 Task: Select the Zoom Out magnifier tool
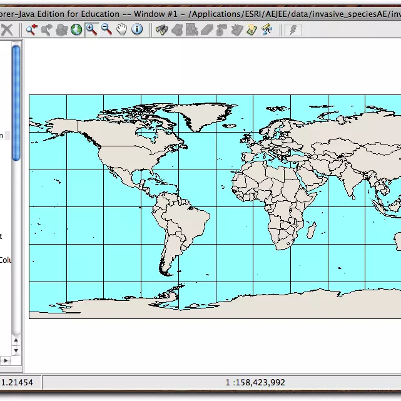[106, 29]
